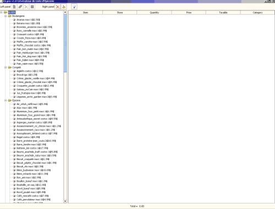Viewport: 275px width, 209px height.
Task: Select Pain_bon_matin maxi item
Action: pos(32,49)
